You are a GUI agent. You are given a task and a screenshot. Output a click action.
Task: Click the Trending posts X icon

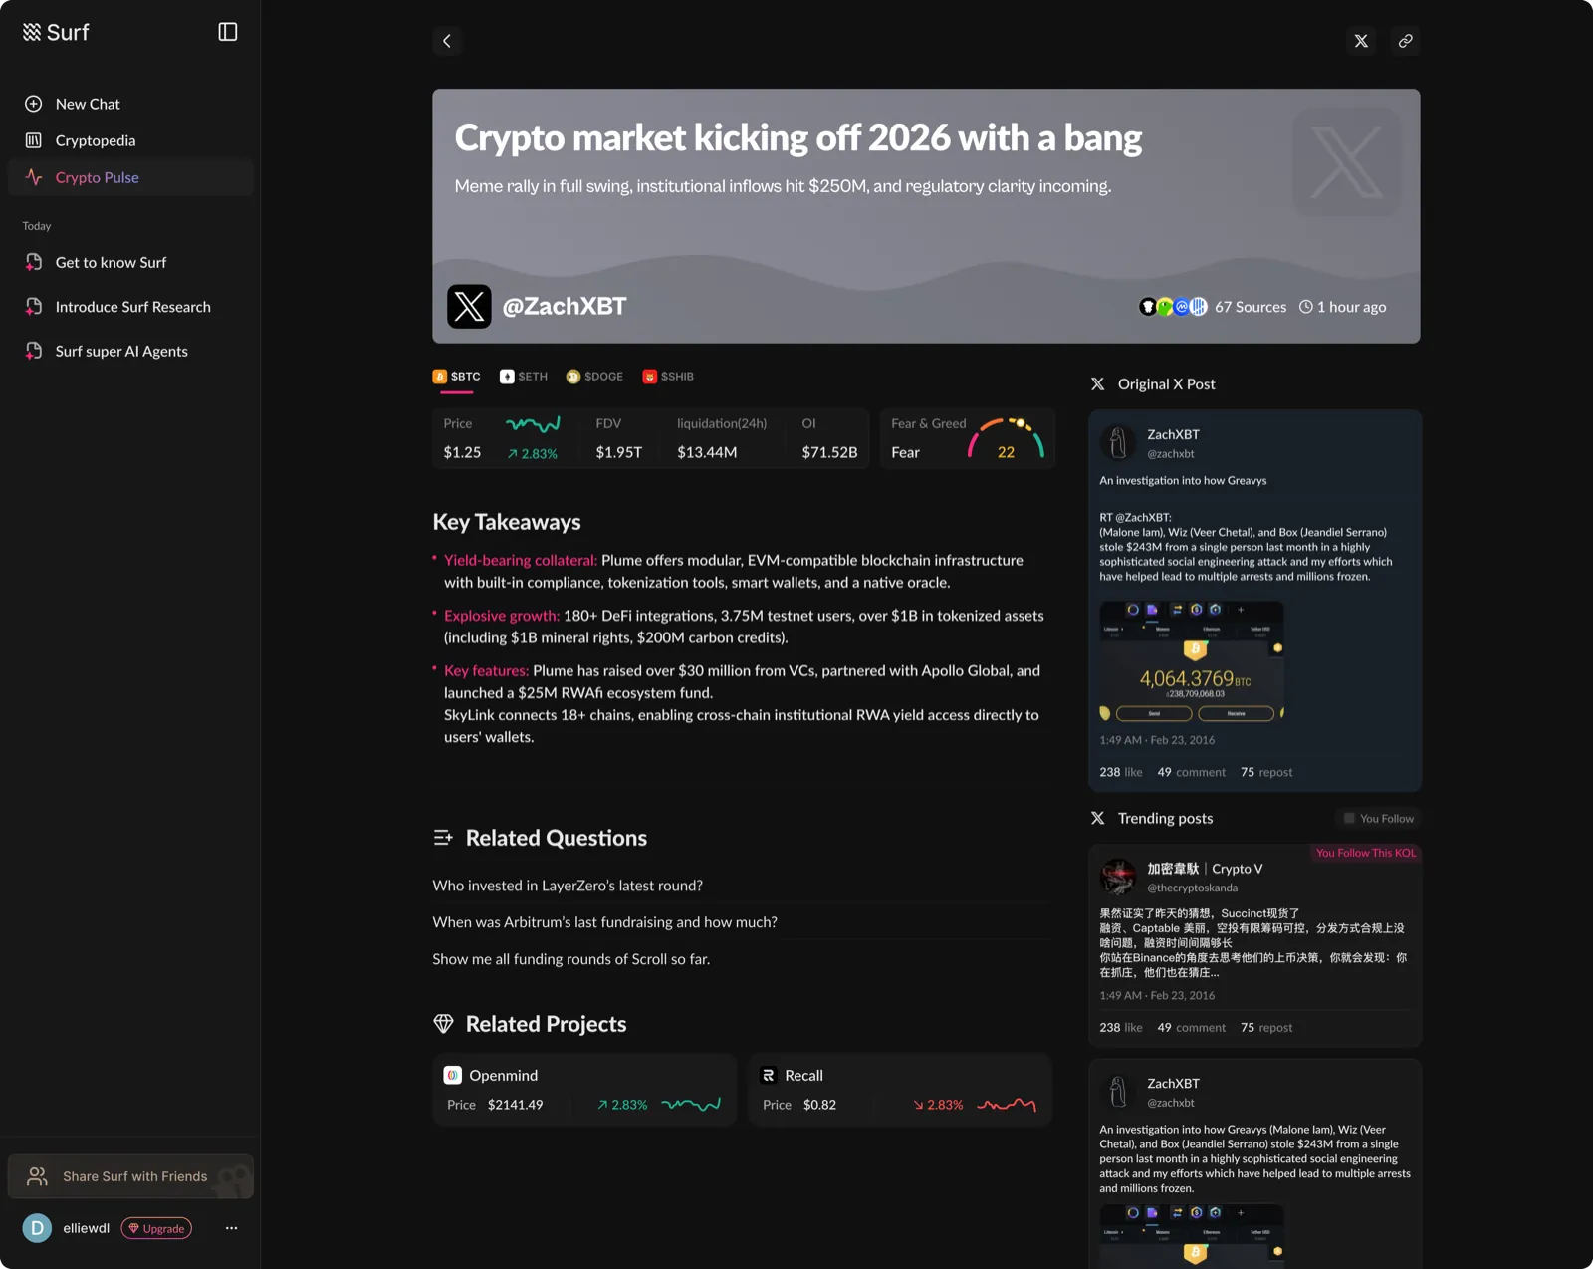(1097, 818)
